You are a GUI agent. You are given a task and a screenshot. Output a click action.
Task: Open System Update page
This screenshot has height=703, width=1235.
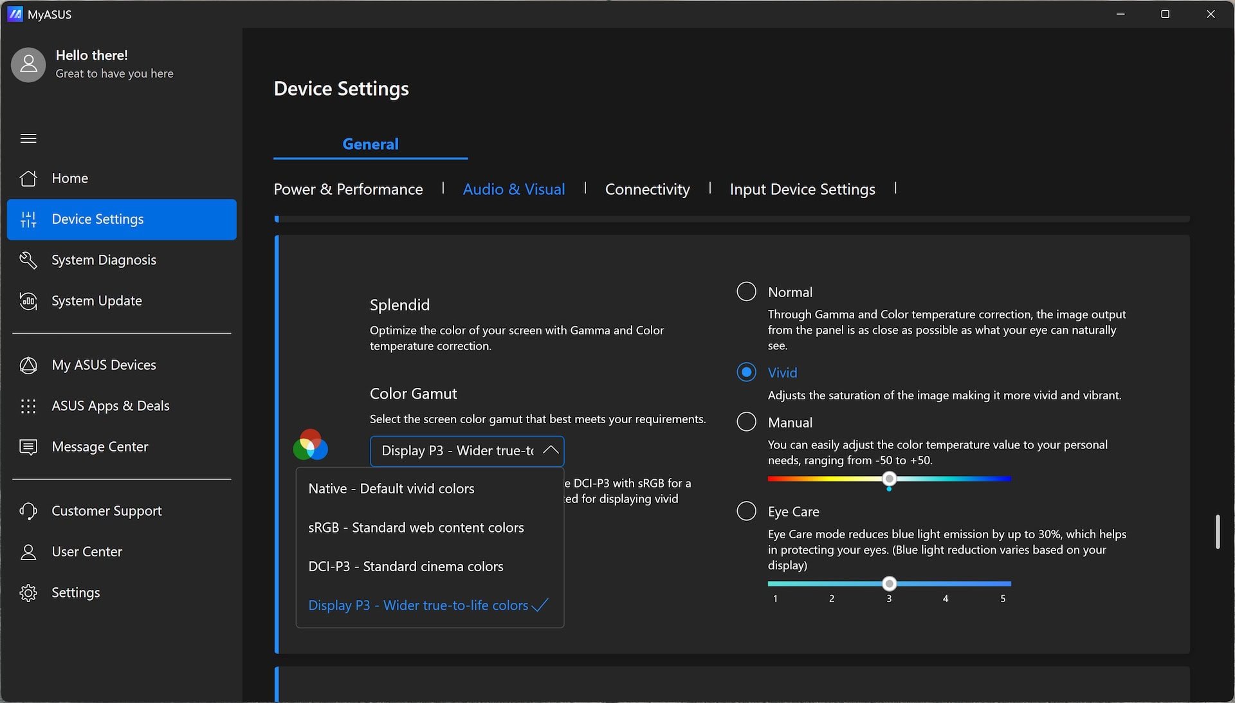pos(122,301)
